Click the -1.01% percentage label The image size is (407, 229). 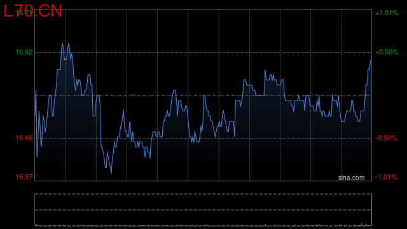pos(386,177)
